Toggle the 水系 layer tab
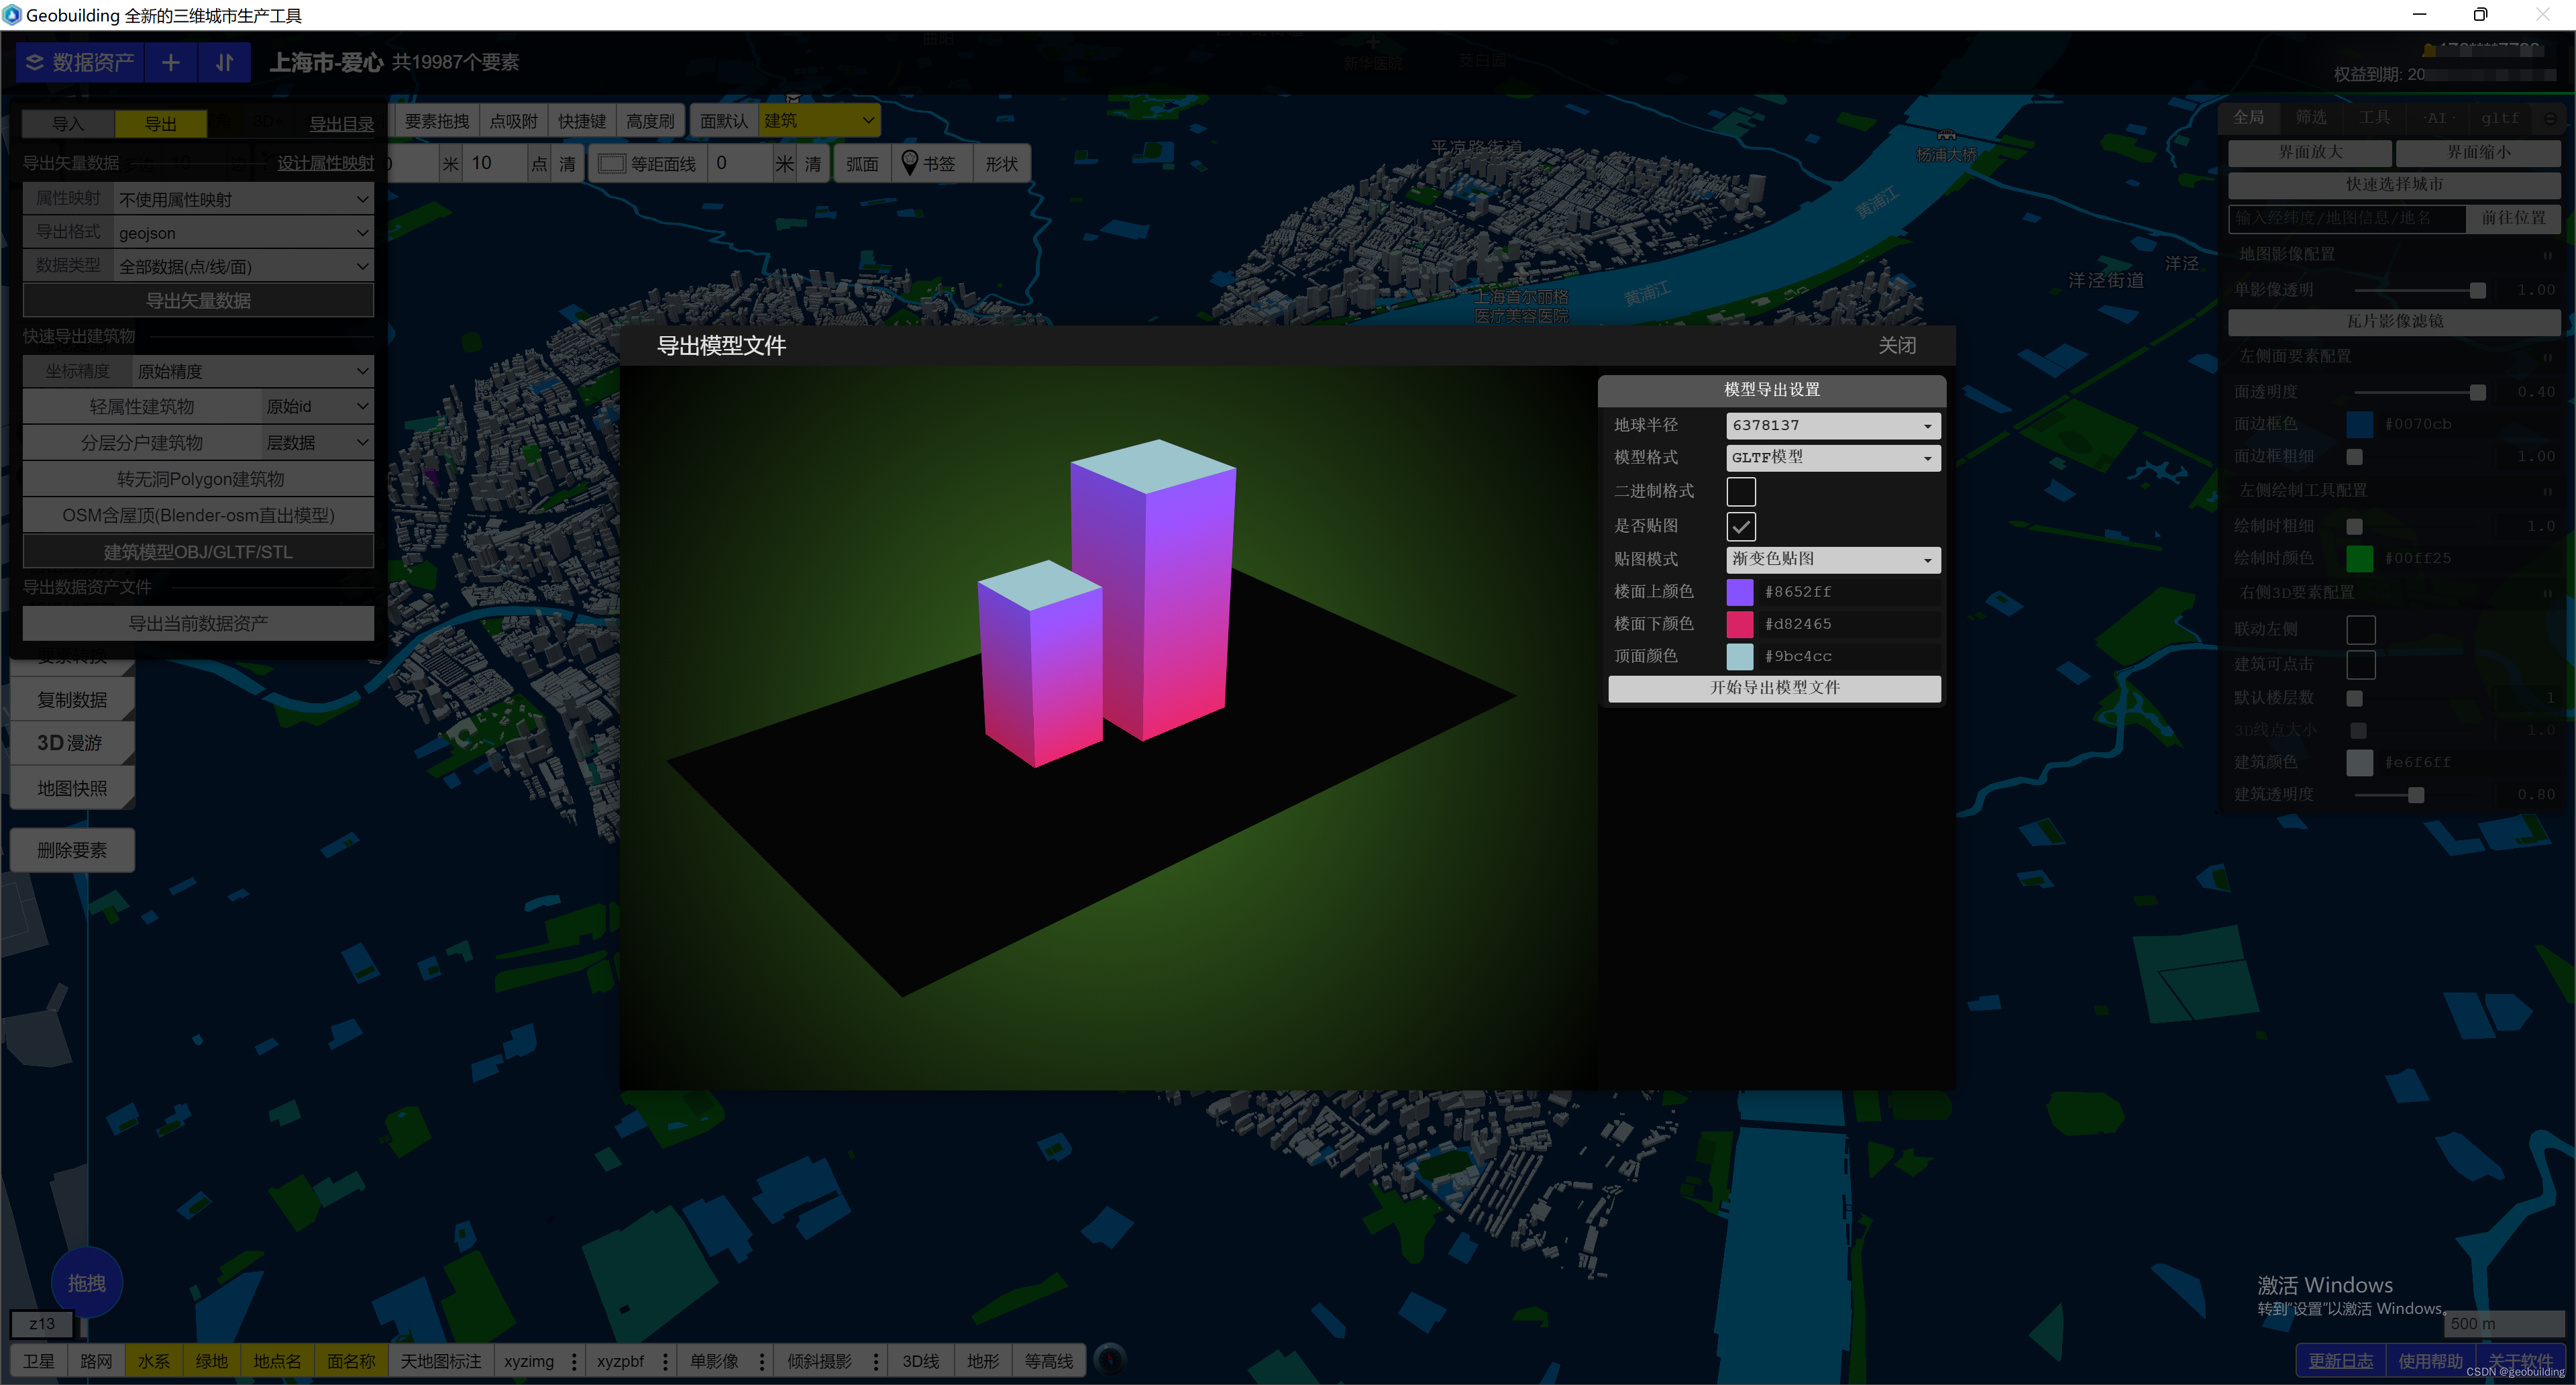 153,1361
